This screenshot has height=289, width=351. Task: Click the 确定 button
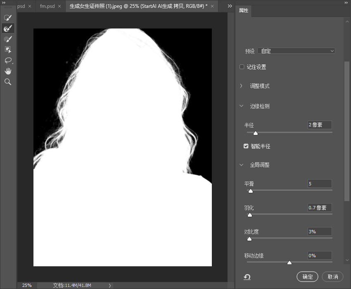(x=307, y=277)
